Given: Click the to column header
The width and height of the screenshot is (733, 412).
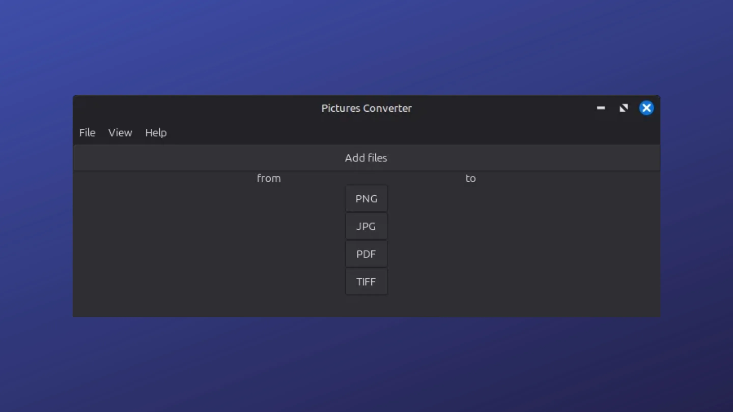Looking at the screenshot, I should [471, 178].
